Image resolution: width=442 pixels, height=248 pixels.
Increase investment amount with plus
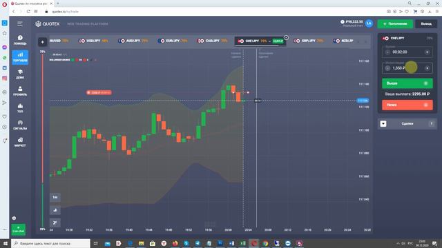coord(427,68)
